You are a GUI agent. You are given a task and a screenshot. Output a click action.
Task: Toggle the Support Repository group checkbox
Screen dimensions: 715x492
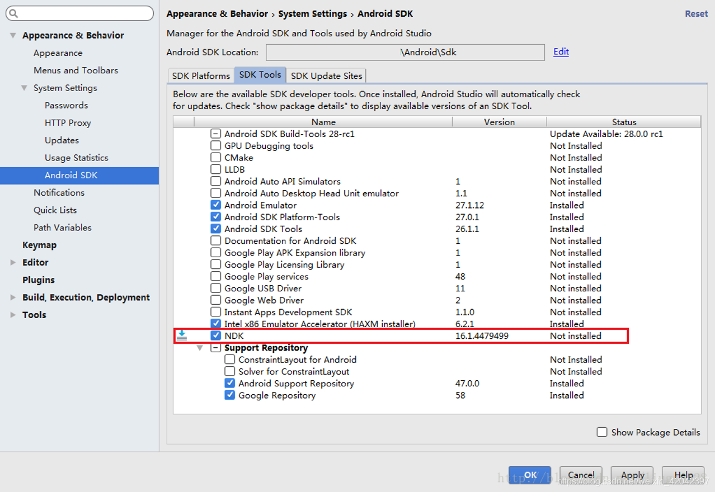coord(215,348)
